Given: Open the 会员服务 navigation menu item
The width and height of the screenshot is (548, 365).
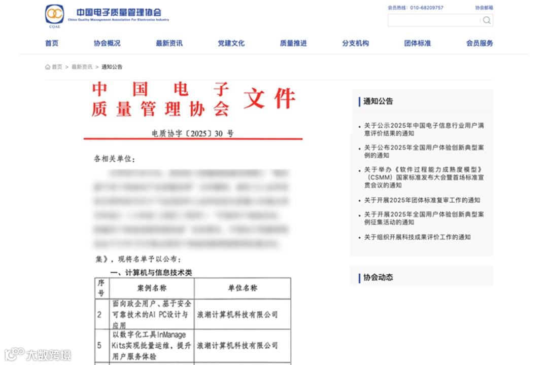Looking at the screenshot, I should (x=479, y=43).
